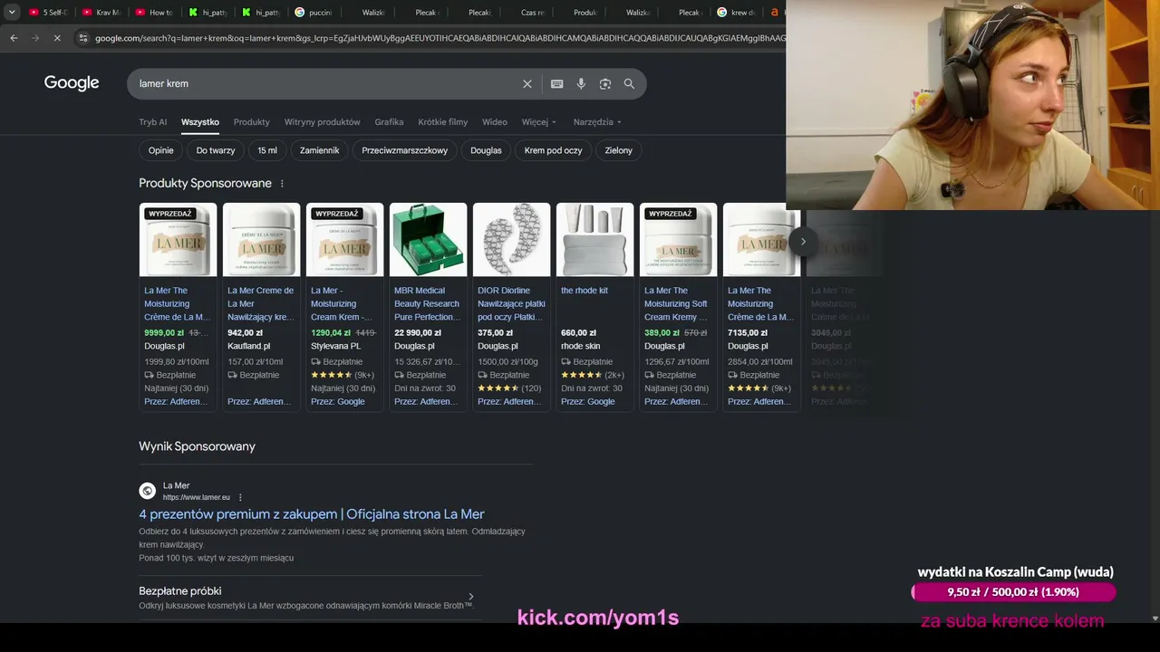Apply the '15 ml' filter chip
The width and height of the screenshot is (1160, 652).
coord(267,150)
